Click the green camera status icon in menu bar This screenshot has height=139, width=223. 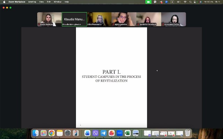pos(148,2)
